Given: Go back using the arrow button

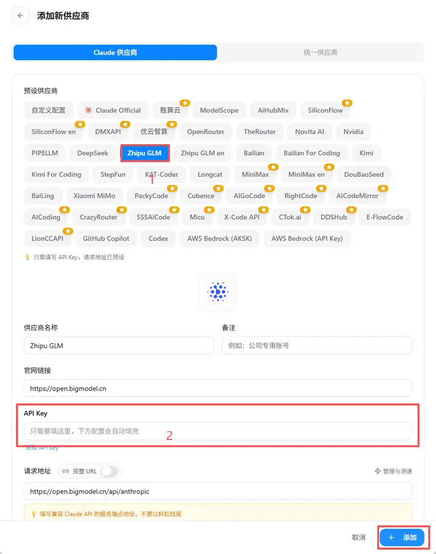Looking at the screenshot, I should (x=20, y=16).
